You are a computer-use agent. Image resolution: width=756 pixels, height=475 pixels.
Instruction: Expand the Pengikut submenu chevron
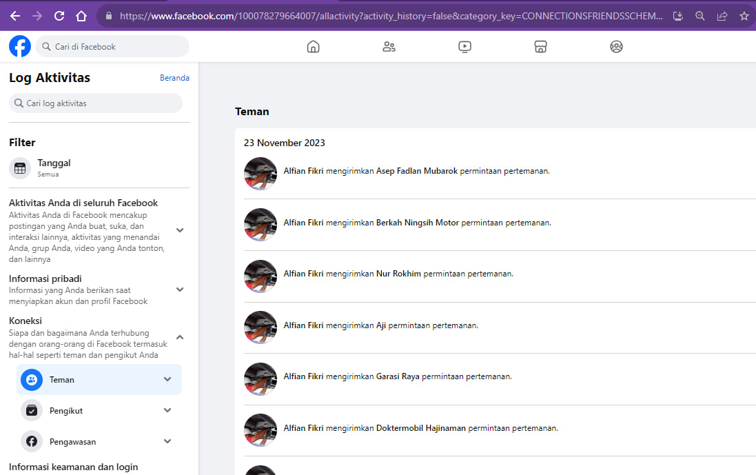pyautogui.click(x=167, y=410)
